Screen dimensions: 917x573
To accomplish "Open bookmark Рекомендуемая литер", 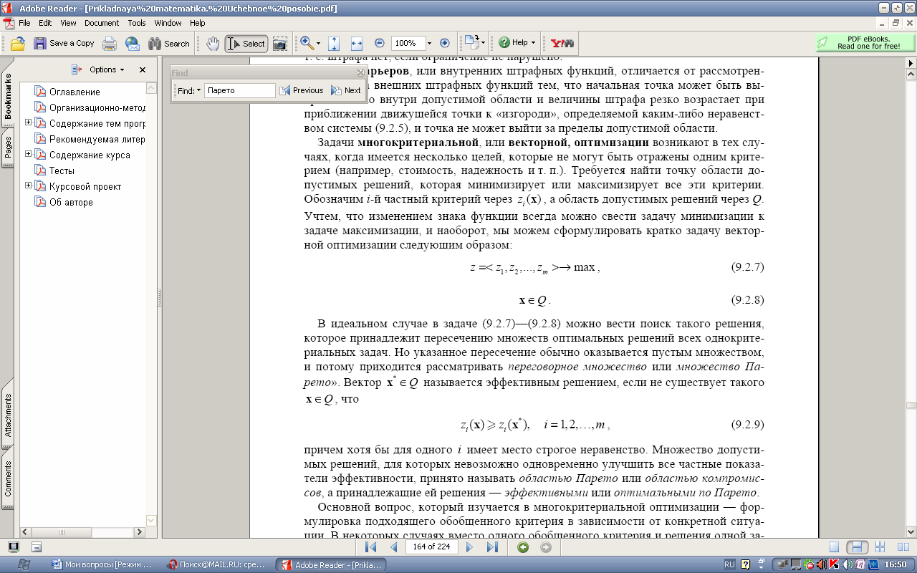I will (97, 139).
